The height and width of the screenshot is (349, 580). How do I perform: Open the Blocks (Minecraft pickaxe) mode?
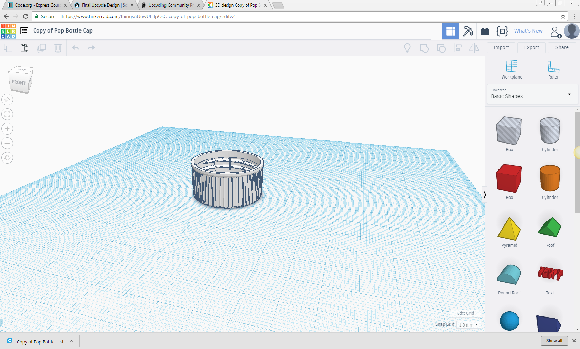(468, 31)
